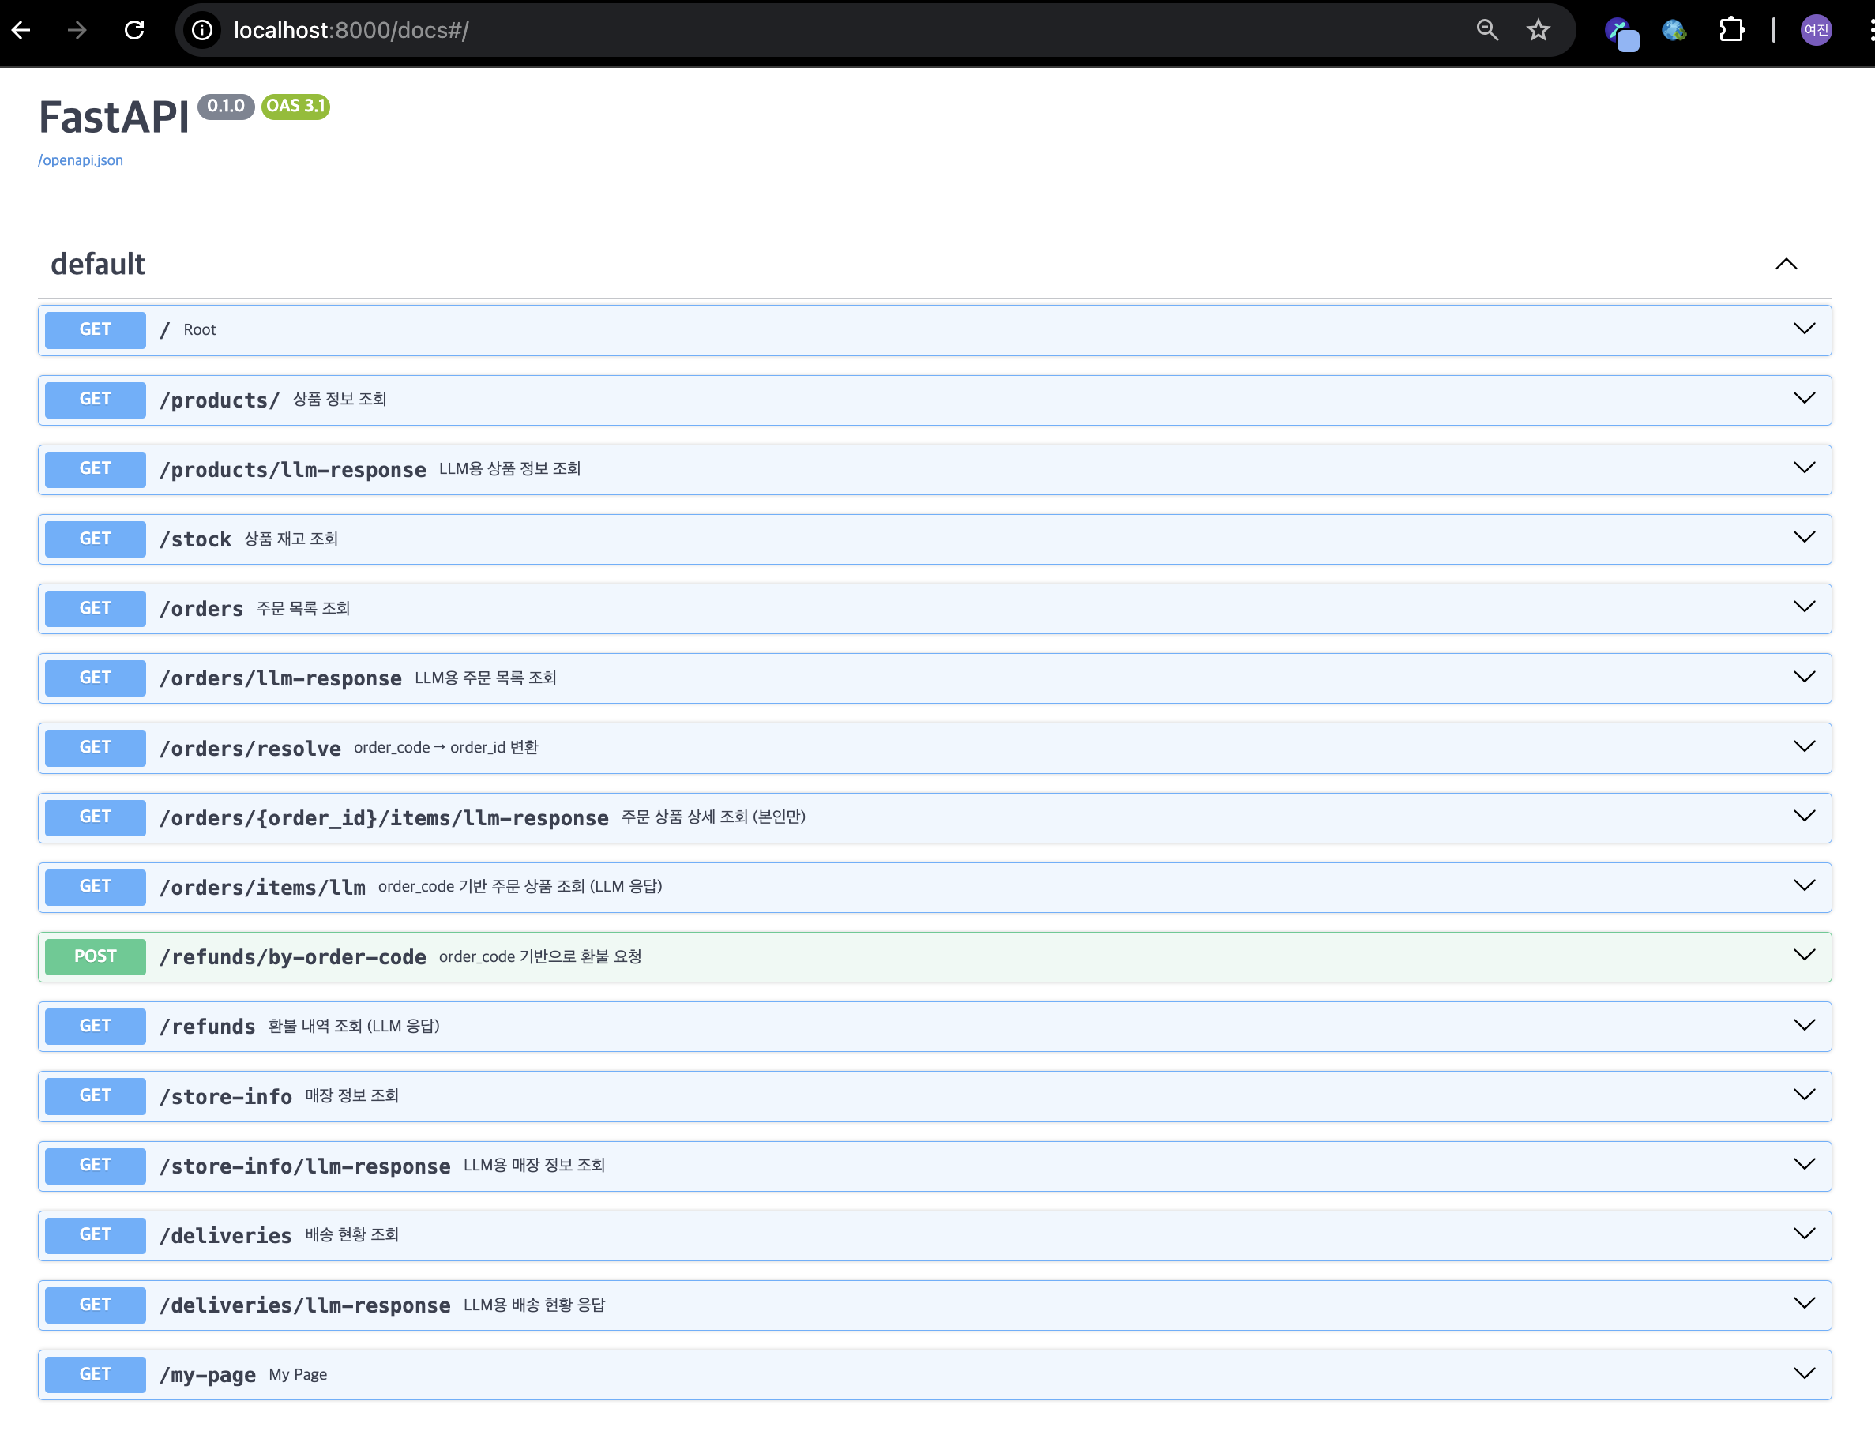Click the default section heading
This screenshot has height=1431, width=1875.
click(98, 264)
